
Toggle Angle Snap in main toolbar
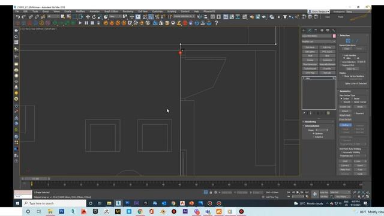pos(151,17)
